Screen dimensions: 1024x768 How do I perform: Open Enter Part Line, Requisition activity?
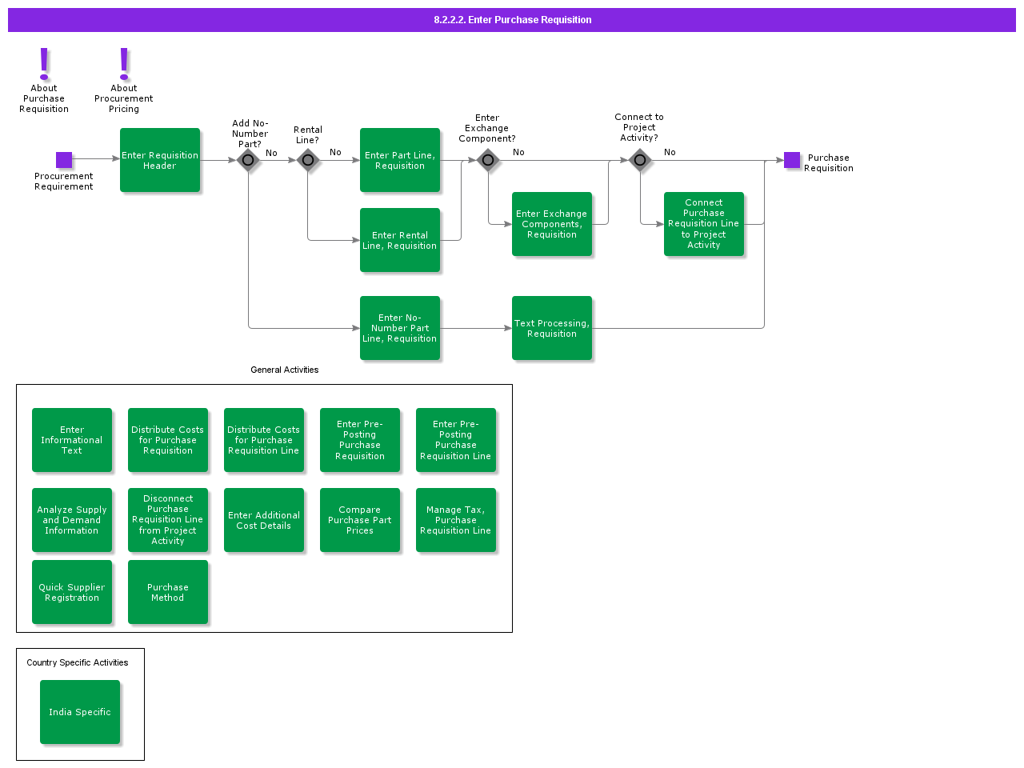tap(400, 160)
